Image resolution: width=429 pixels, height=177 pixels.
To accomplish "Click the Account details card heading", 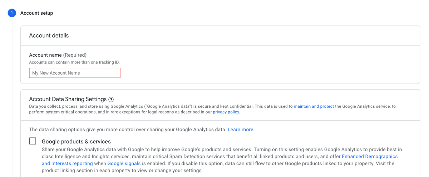I will 49,36.
